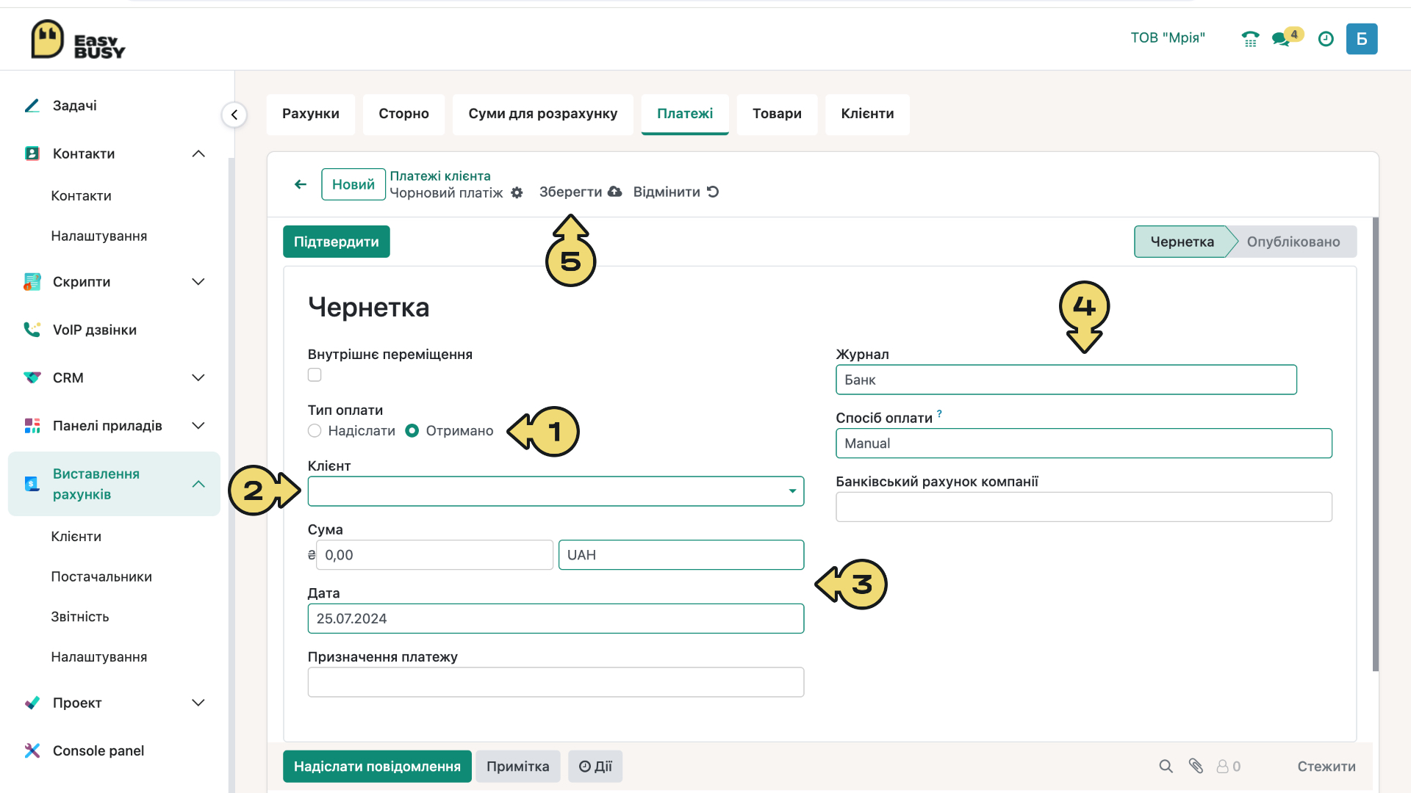Screen dimensions: 1411x793
Task: Open the Клієнти tab
Action: tap(867, 114)
